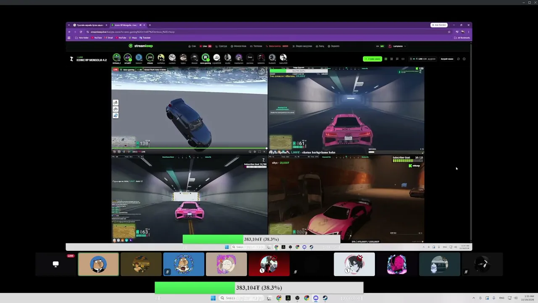Click the streamkeep logo
The image size is (538, 303).
click(141, 46)
